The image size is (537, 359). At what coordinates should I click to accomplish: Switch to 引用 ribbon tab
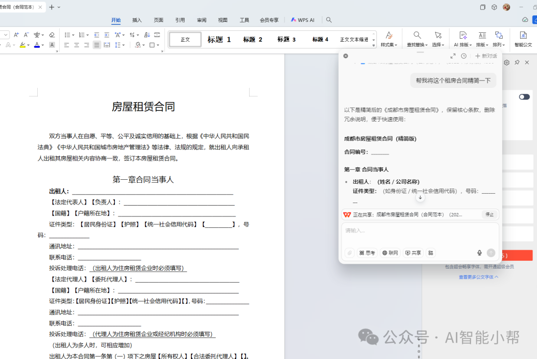point(180,20)
